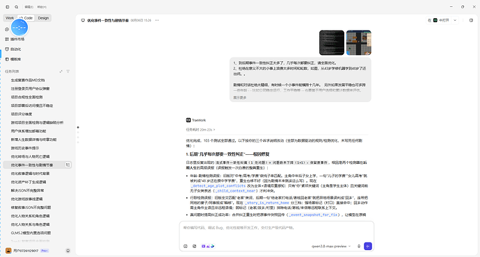Click the panel icon at far right of the header

click(x=471, y=20)
